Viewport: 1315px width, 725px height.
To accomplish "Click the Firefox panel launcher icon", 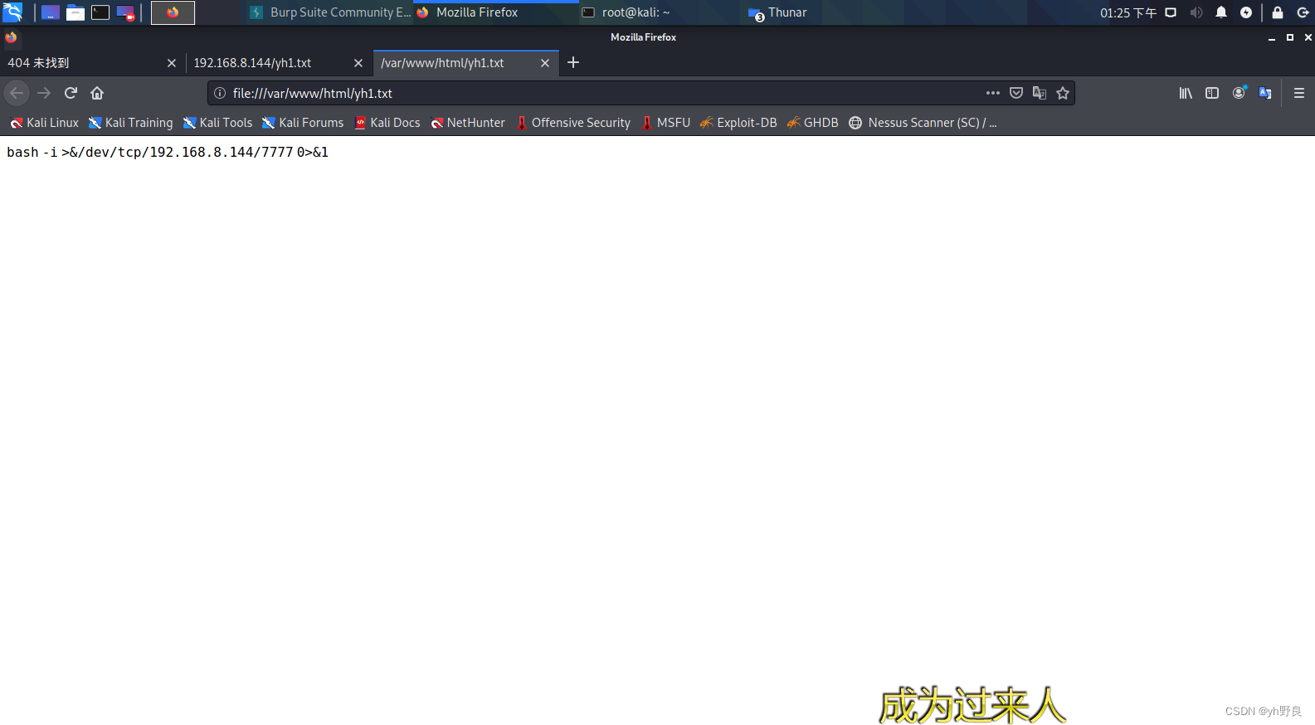I will click(173, 12).
